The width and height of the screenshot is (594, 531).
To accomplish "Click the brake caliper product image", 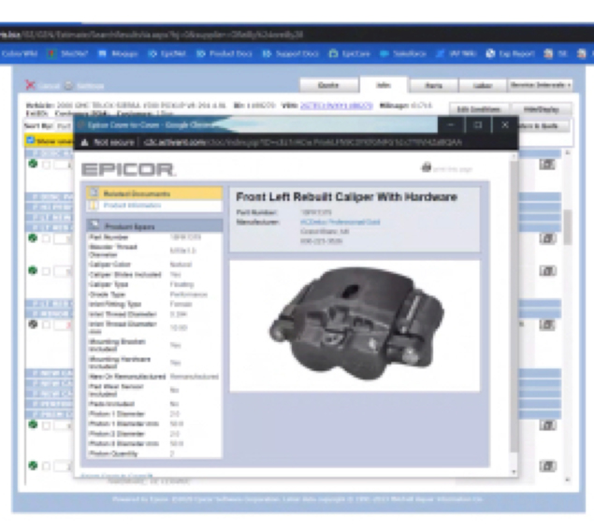I will (x=355, y=325).
